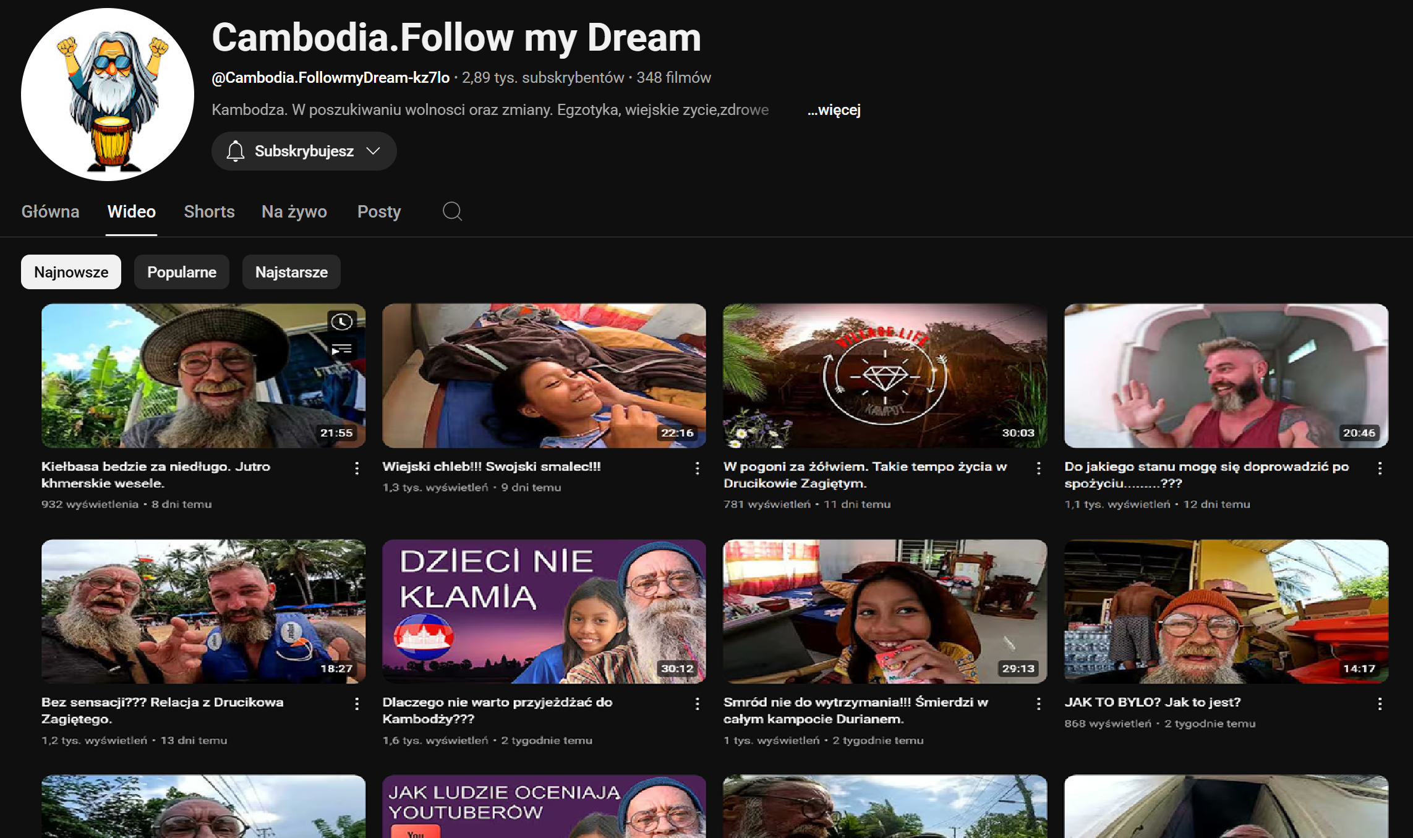Switch to the Shorts tab
Image resolution: width=1413 pixels, height=838 pixels.
[x=209, y=211]
